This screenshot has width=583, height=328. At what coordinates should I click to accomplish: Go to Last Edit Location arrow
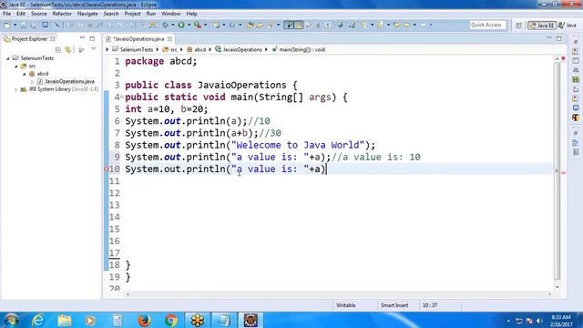[x=397, y=25]
